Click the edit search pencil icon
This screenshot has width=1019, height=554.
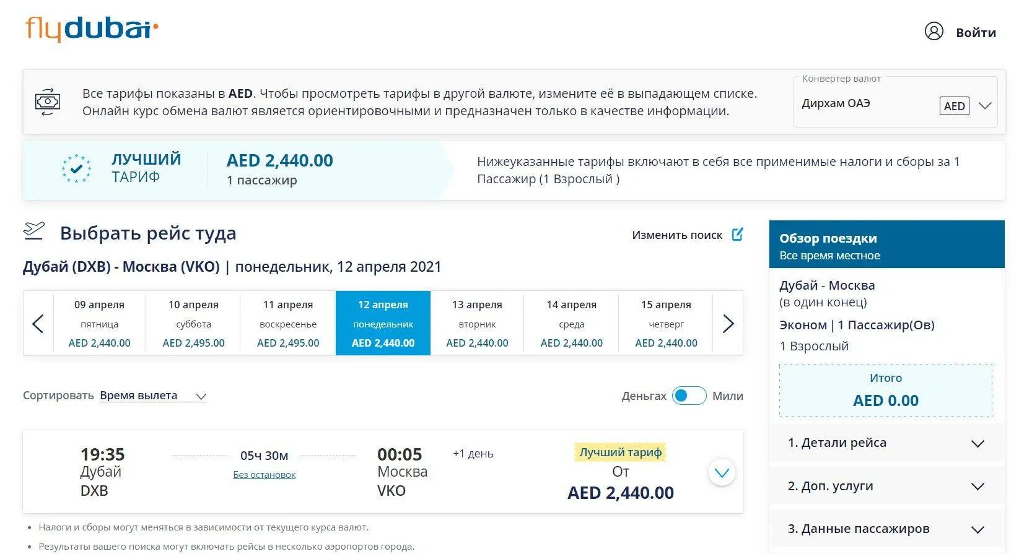pos(737,235)
